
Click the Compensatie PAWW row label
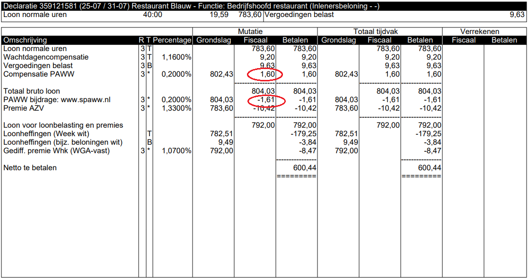click(x=39, y=74)
